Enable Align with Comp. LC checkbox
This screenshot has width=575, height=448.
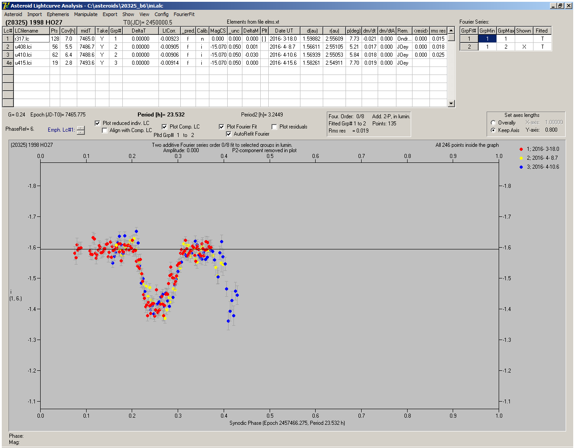(105, 130)
